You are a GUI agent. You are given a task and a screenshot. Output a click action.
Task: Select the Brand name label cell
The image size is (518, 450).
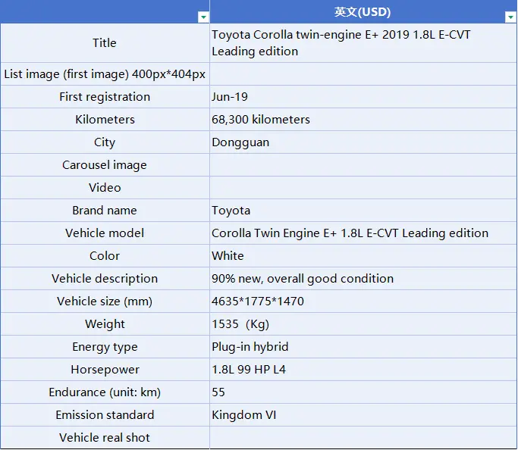[105, 211]
